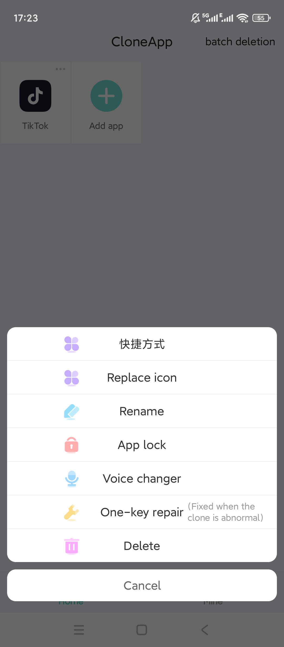Image resolution: width=284 pixels, height=647 pixels.
Task: Tap the green Add app plus icon
Action: coord(106,96)
